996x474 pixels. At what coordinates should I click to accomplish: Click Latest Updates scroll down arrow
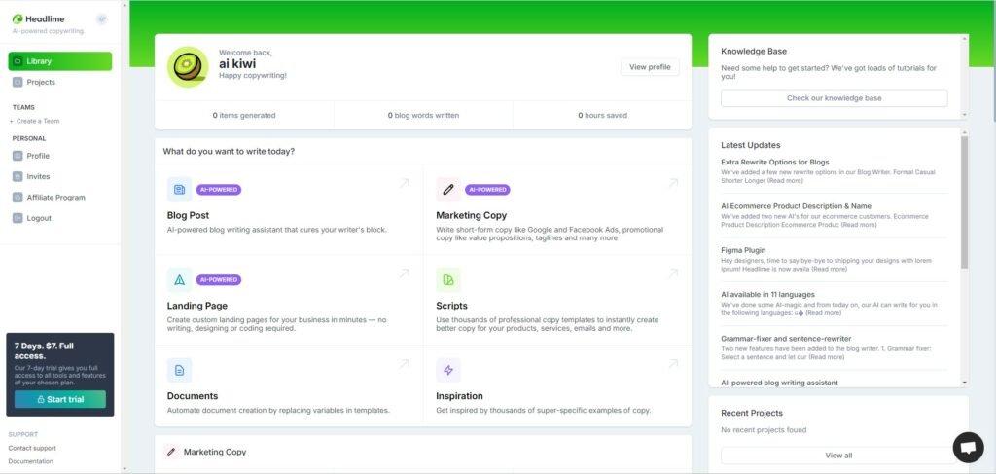tap(965, 383)
